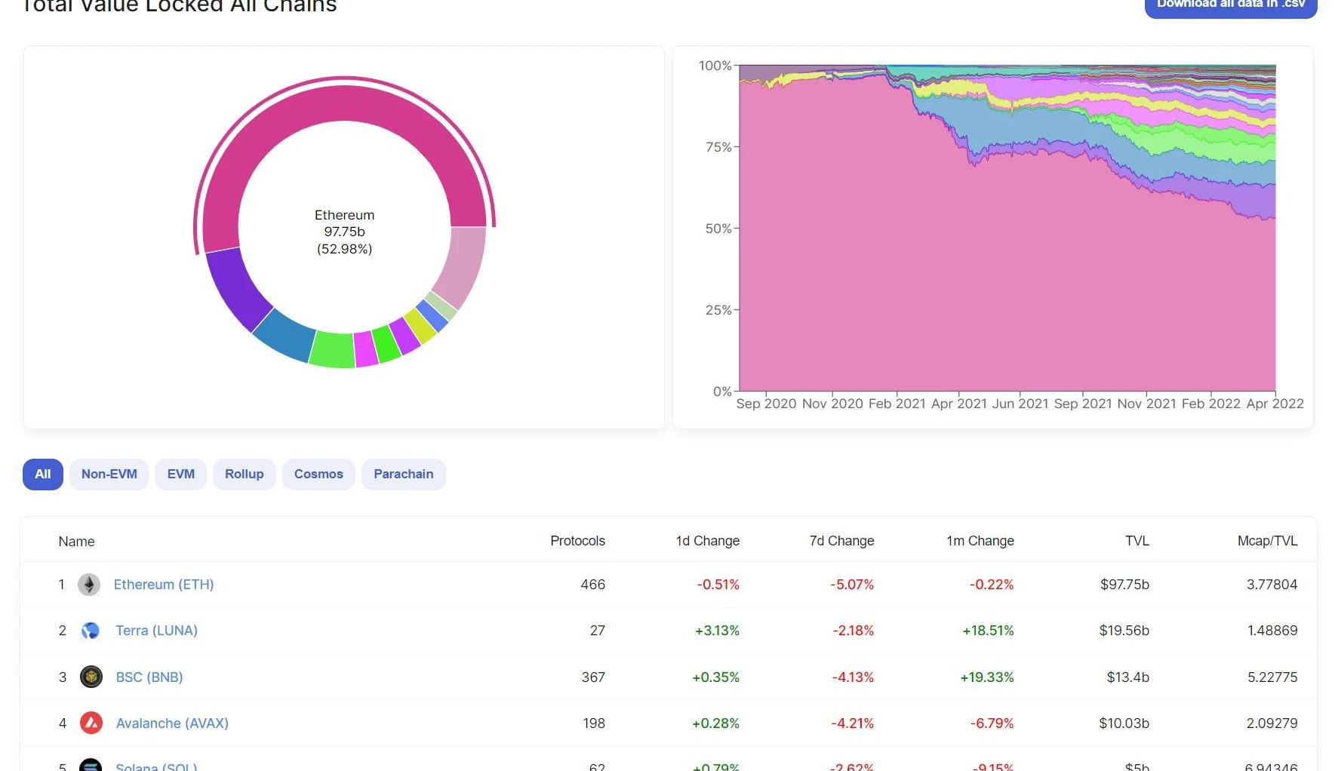Select the All chains filter
The image size is (1335, 771).
click(x=43, y=475)
